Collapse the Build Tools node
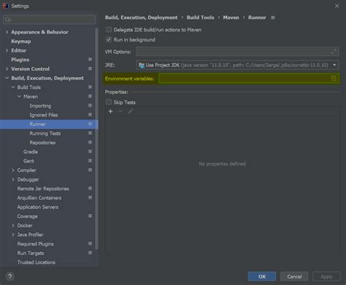346x285 pixels. point(13,87)
